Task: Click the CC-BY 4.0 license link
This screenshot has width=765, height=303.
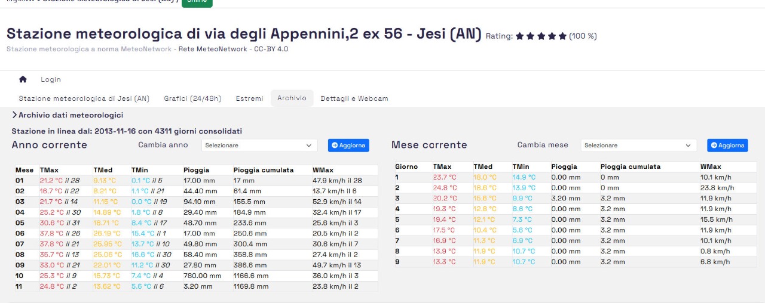Action: [x=271, y=49]
